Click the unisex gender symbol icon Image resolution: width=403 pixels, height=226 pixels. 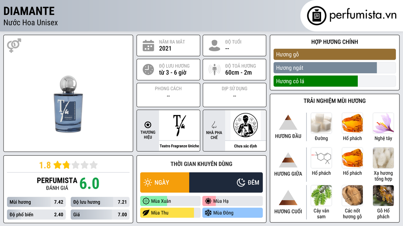(14, 46)
